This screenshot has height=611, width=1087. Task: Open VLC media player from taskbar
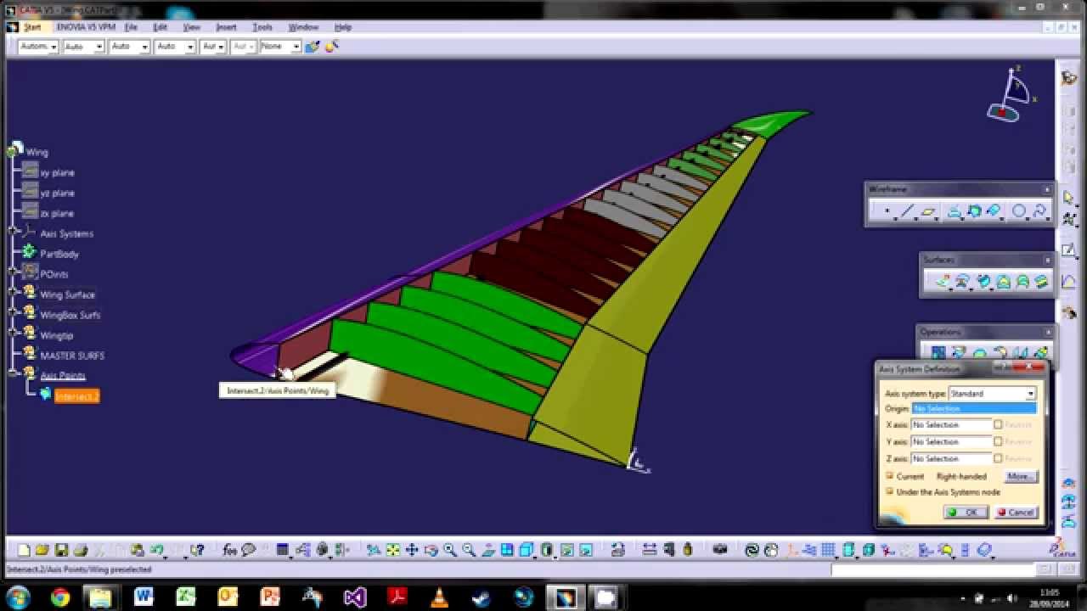click(439, 598)
